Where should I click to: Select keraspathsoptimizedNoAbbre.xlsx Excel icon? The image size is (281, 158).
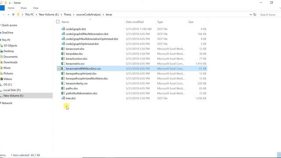pos(63,79)
